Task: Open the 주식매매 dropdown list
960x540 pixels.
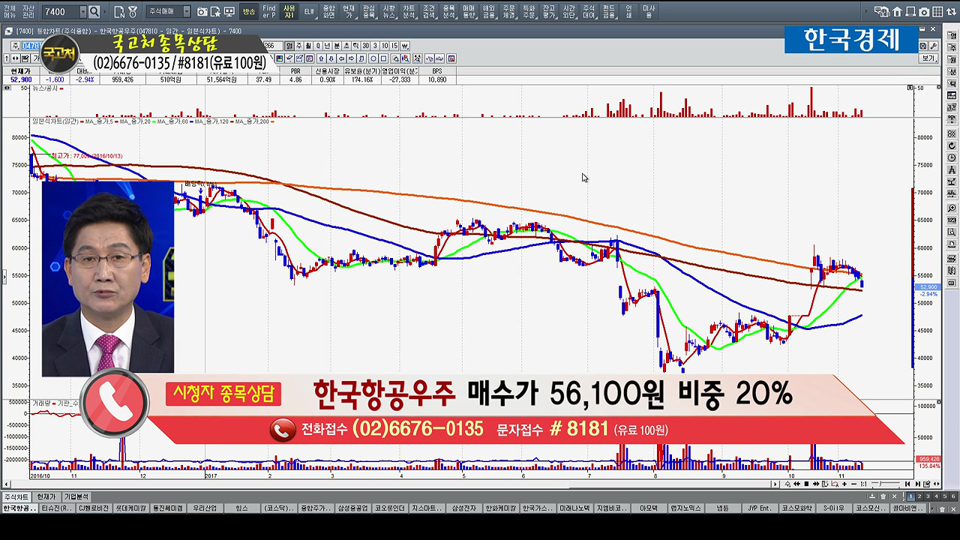Action: point(168,12)
